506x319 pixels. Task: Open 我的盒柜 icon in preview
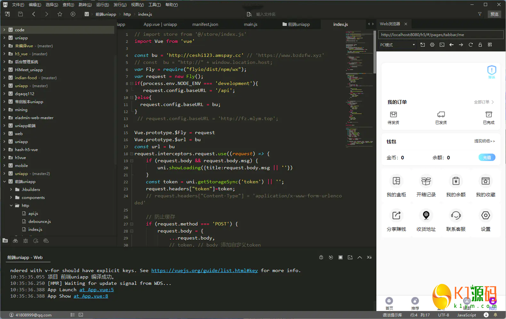point(396,181)
